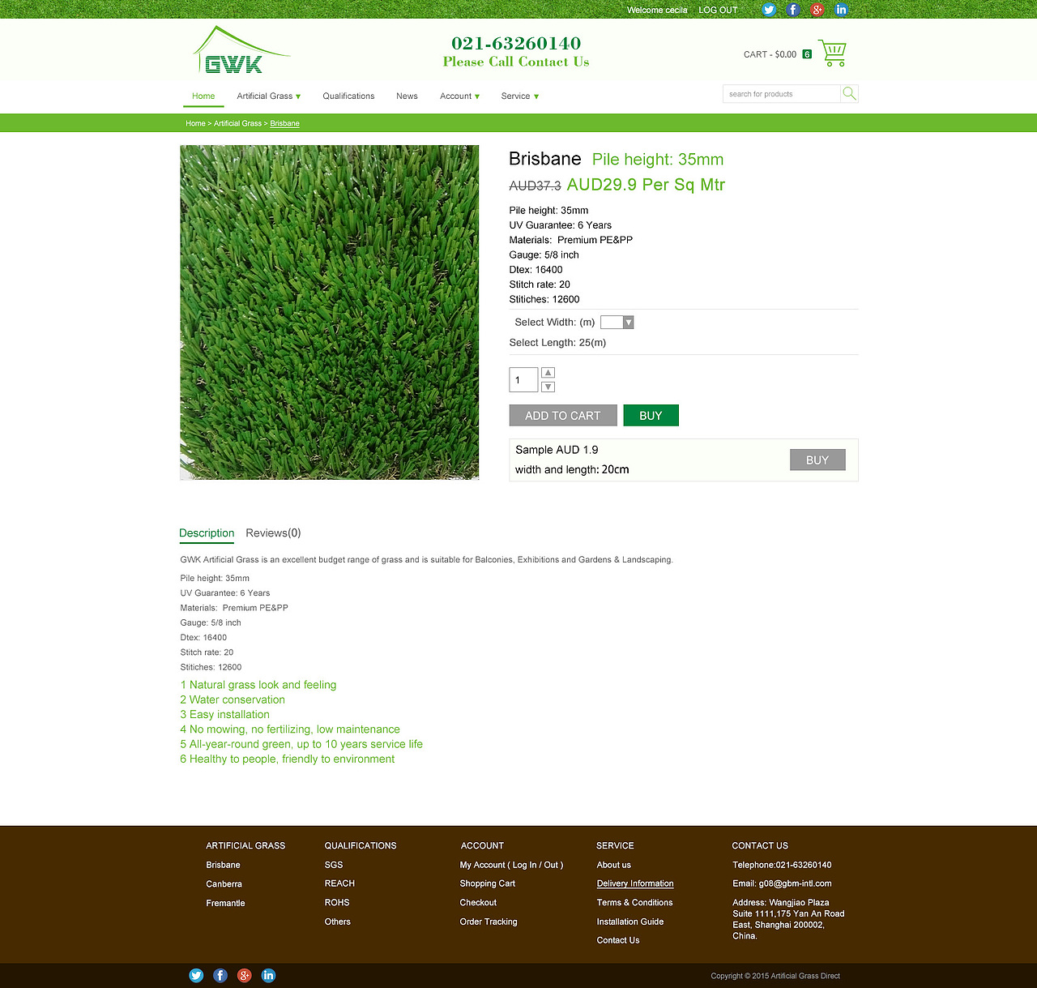Viewport: 1037px width, 988px height.
Task: Click Telephone:021-63260140 in footer
Action: coord(782,865)
